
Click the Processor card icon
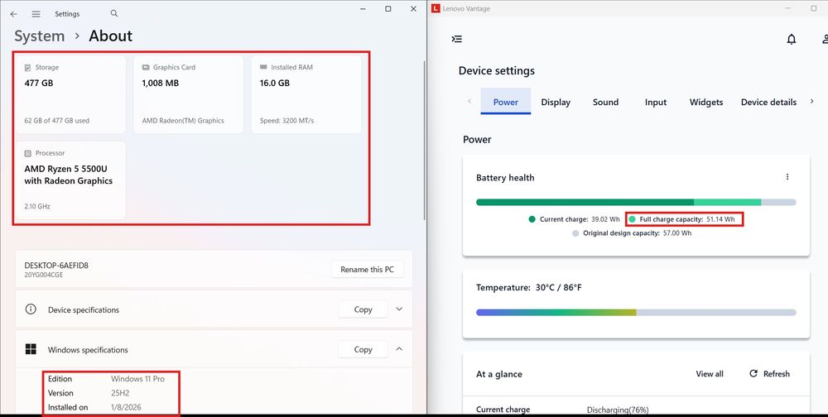pos(28,153)
